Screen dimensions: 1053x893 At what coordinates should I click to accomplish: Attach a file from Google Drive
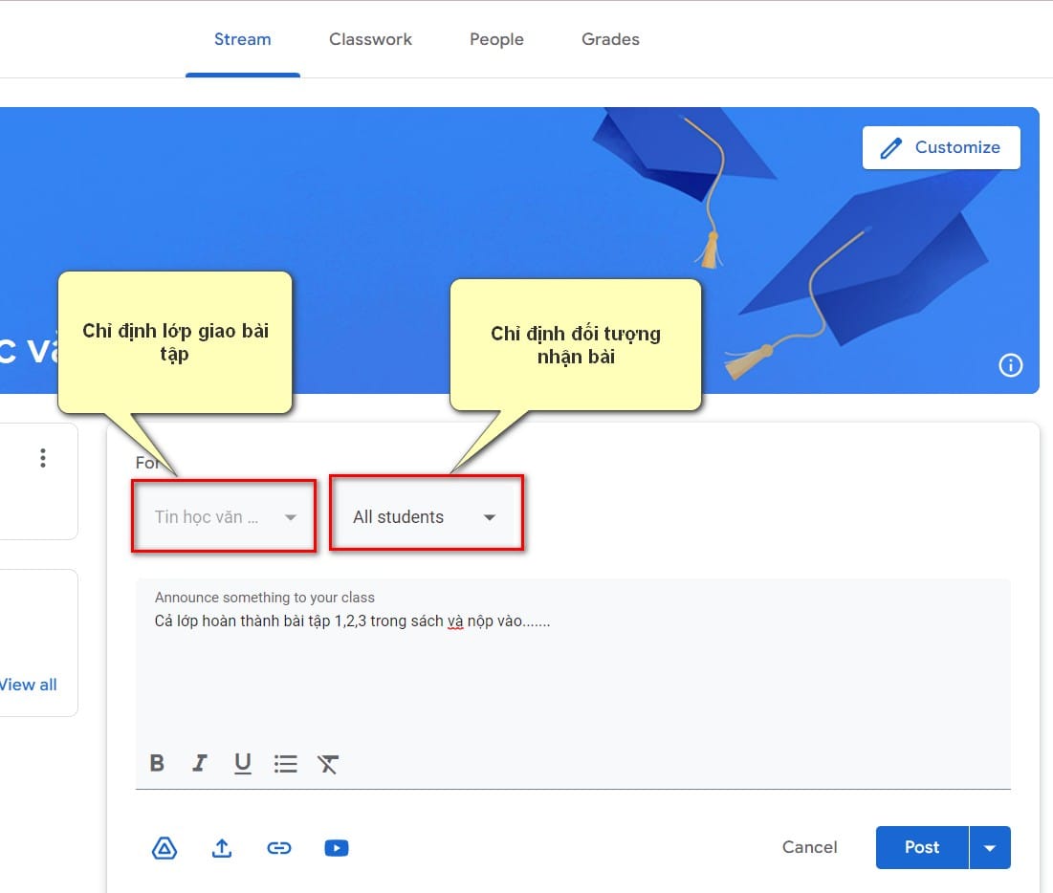pos(165,848)
